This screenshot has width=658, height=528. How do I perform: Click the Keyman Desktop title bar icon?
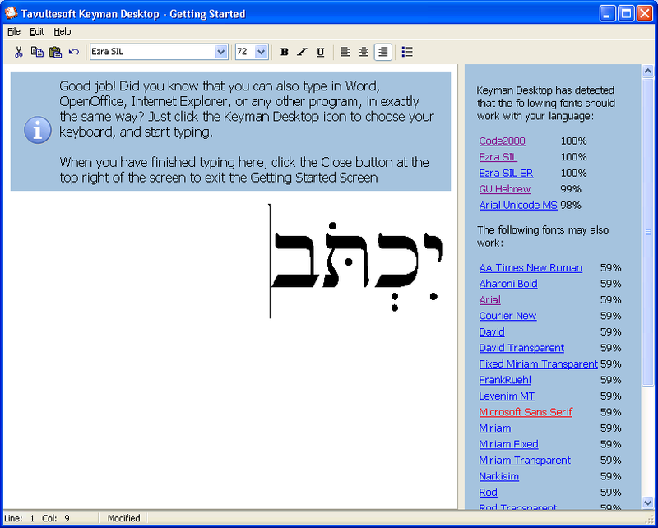point(11,13)
